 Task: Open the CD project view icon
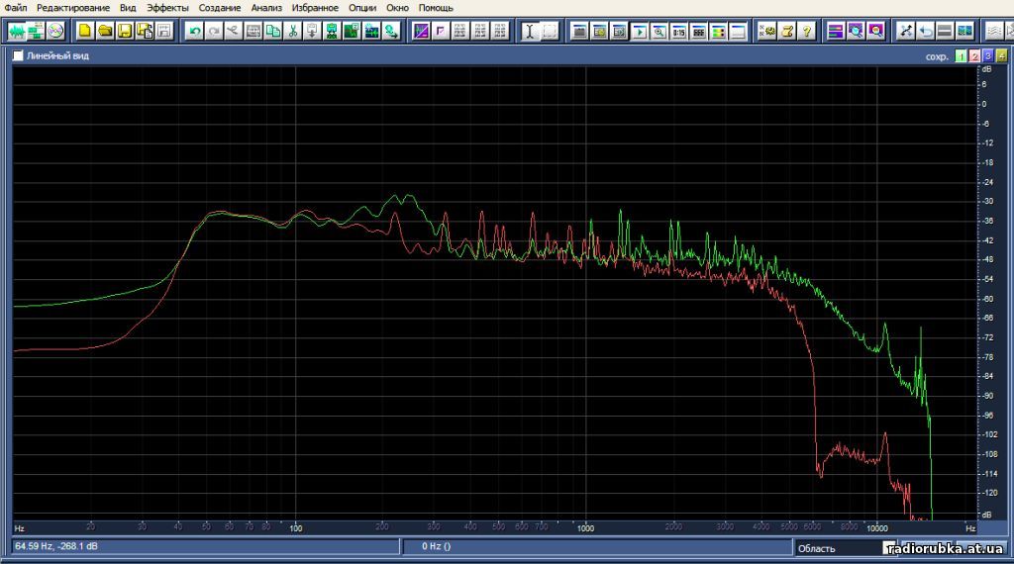[x=55, y=31]
